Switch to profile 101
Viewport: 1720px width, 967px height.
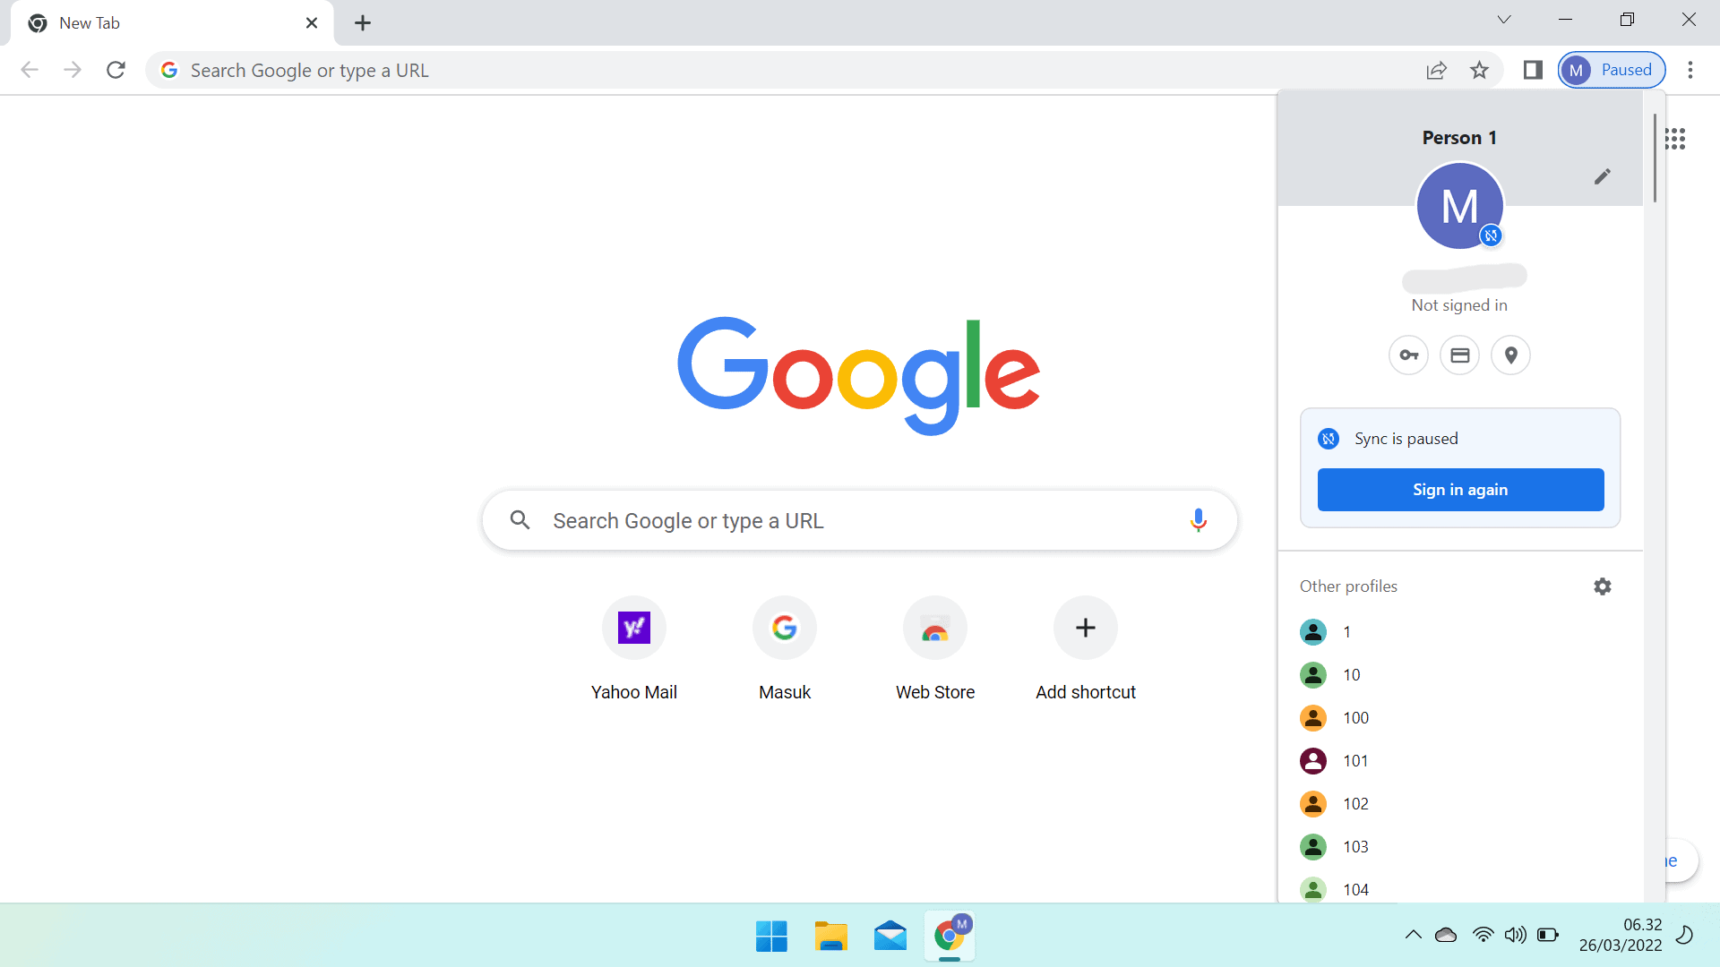1460,761
